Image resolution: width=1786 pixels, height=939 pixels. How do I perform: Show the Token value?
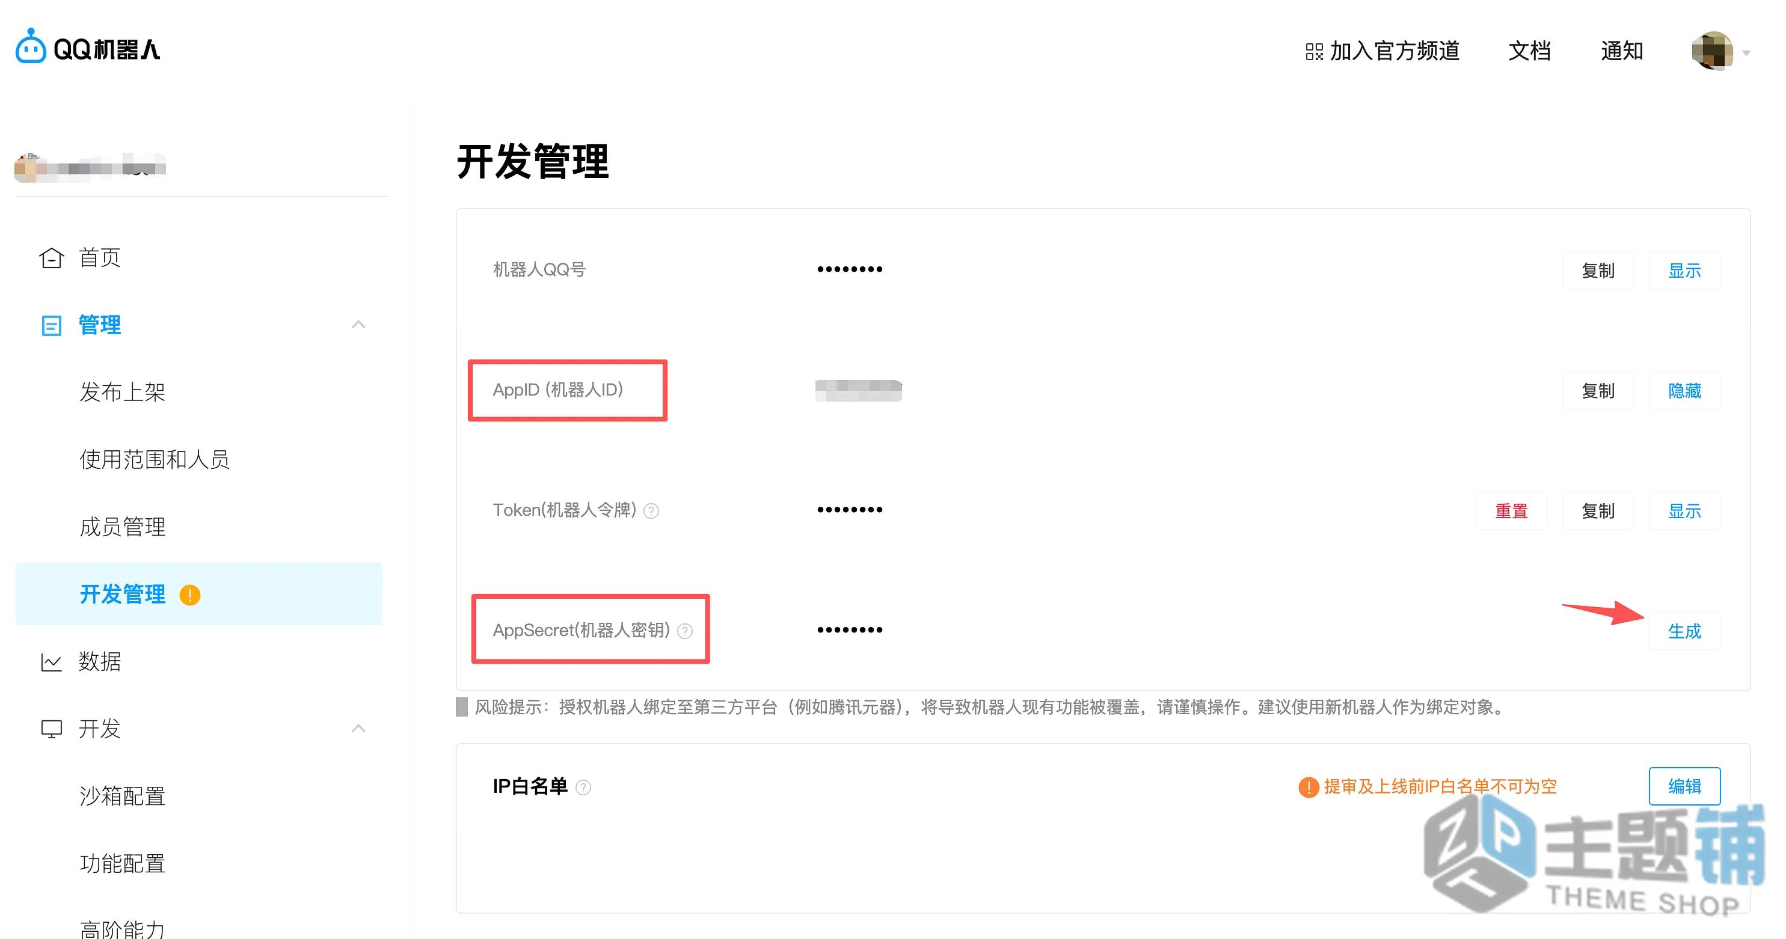[x=1684, y=511]
